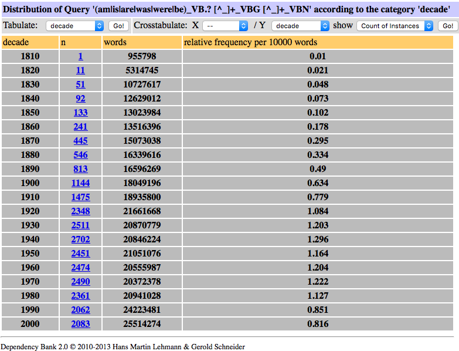Open the 2361 count link for 1980
The height and width of the screenshot is (351, 459).
[x=80, y=296]
